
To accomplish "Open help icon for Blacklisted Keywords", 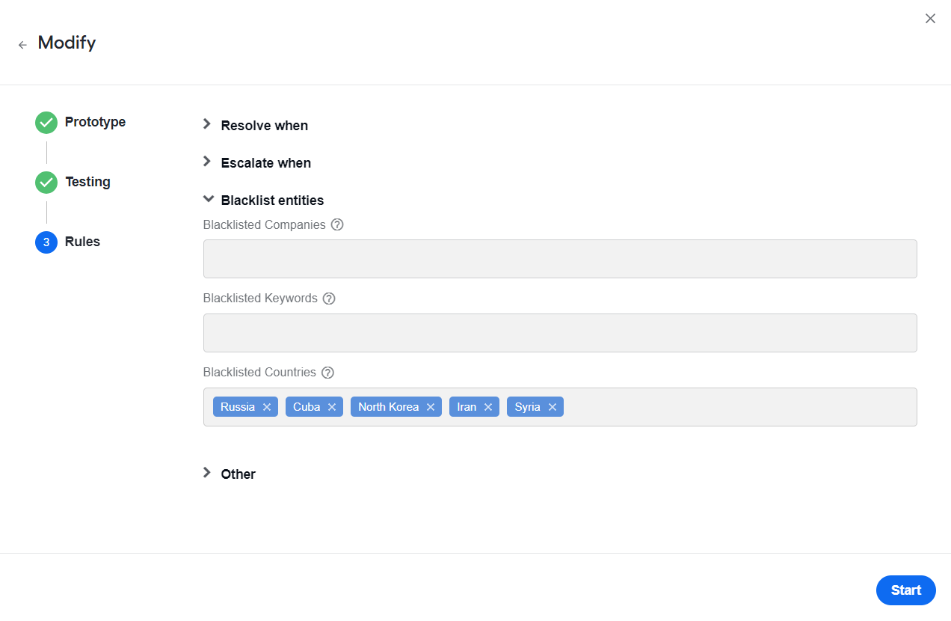I will pos(329,299).
